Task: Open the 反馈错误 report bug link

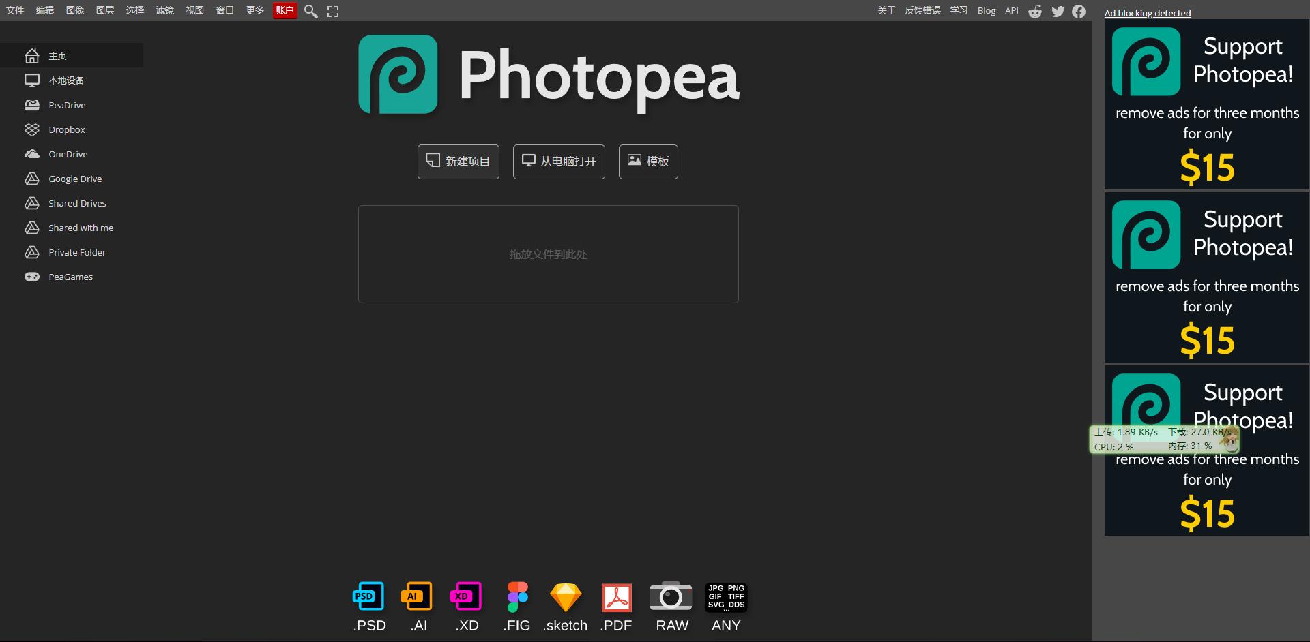Action: coord(922,10)
